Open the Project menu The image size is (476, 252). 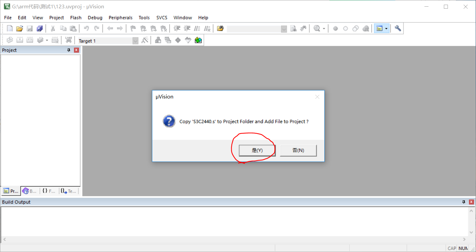coord(57,18)
